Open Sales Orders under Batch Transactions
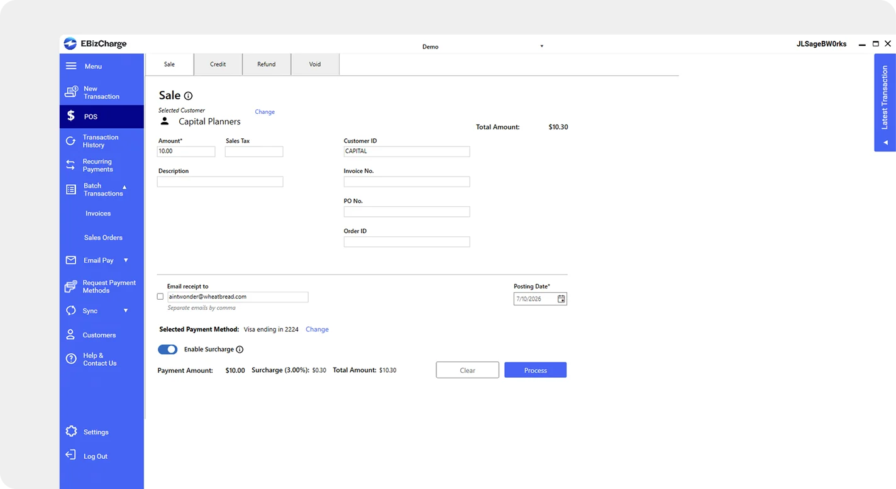The image size is (896, 489). (x=103, y=238)
